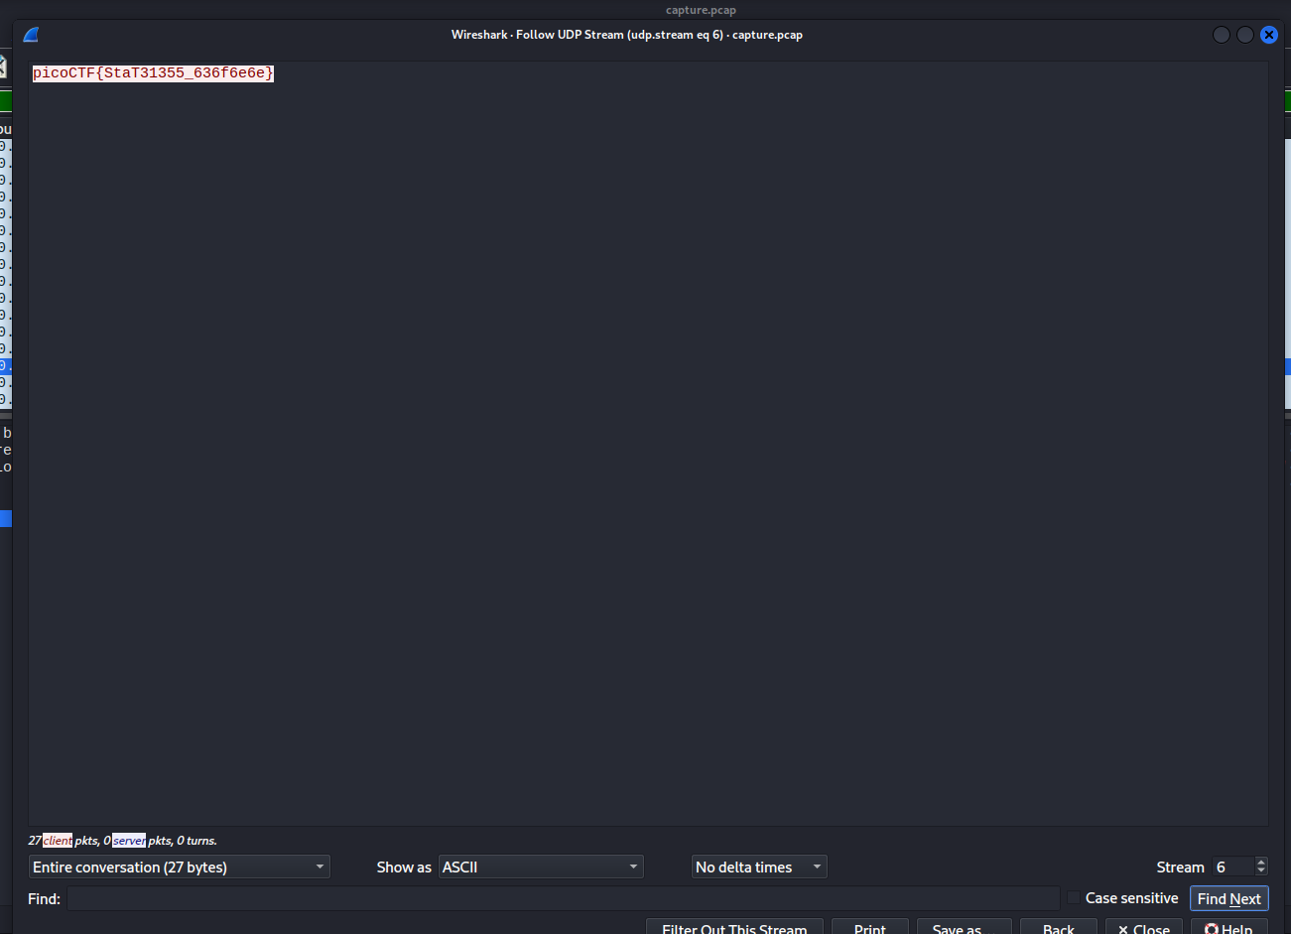The width and height of the screenshot is (1291, 934).
Task: Open the Entire conversation (27 bytes) dropdown
Action: click(x=179, y=867)
